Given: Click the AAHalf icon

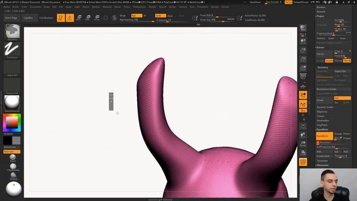Looking at the screenshot, I should pos(303,68).
